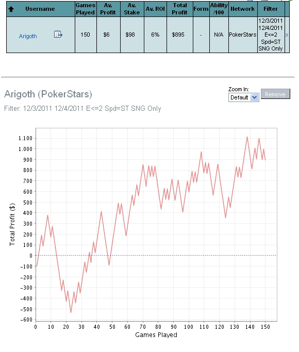Click the Total Profit ($) axis label
Screen dimensions: 299x352
[x=12, y=224]
